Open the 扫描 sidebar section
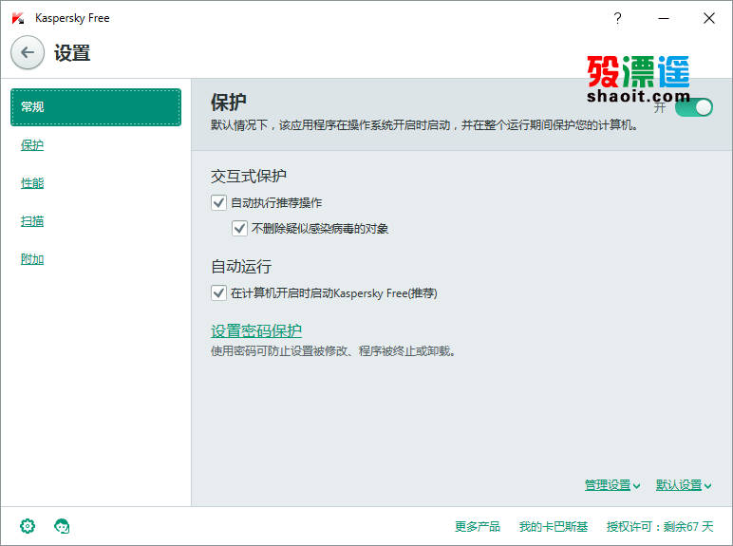The height and width of the screenshot is (546, 733). tap(32, 221)
